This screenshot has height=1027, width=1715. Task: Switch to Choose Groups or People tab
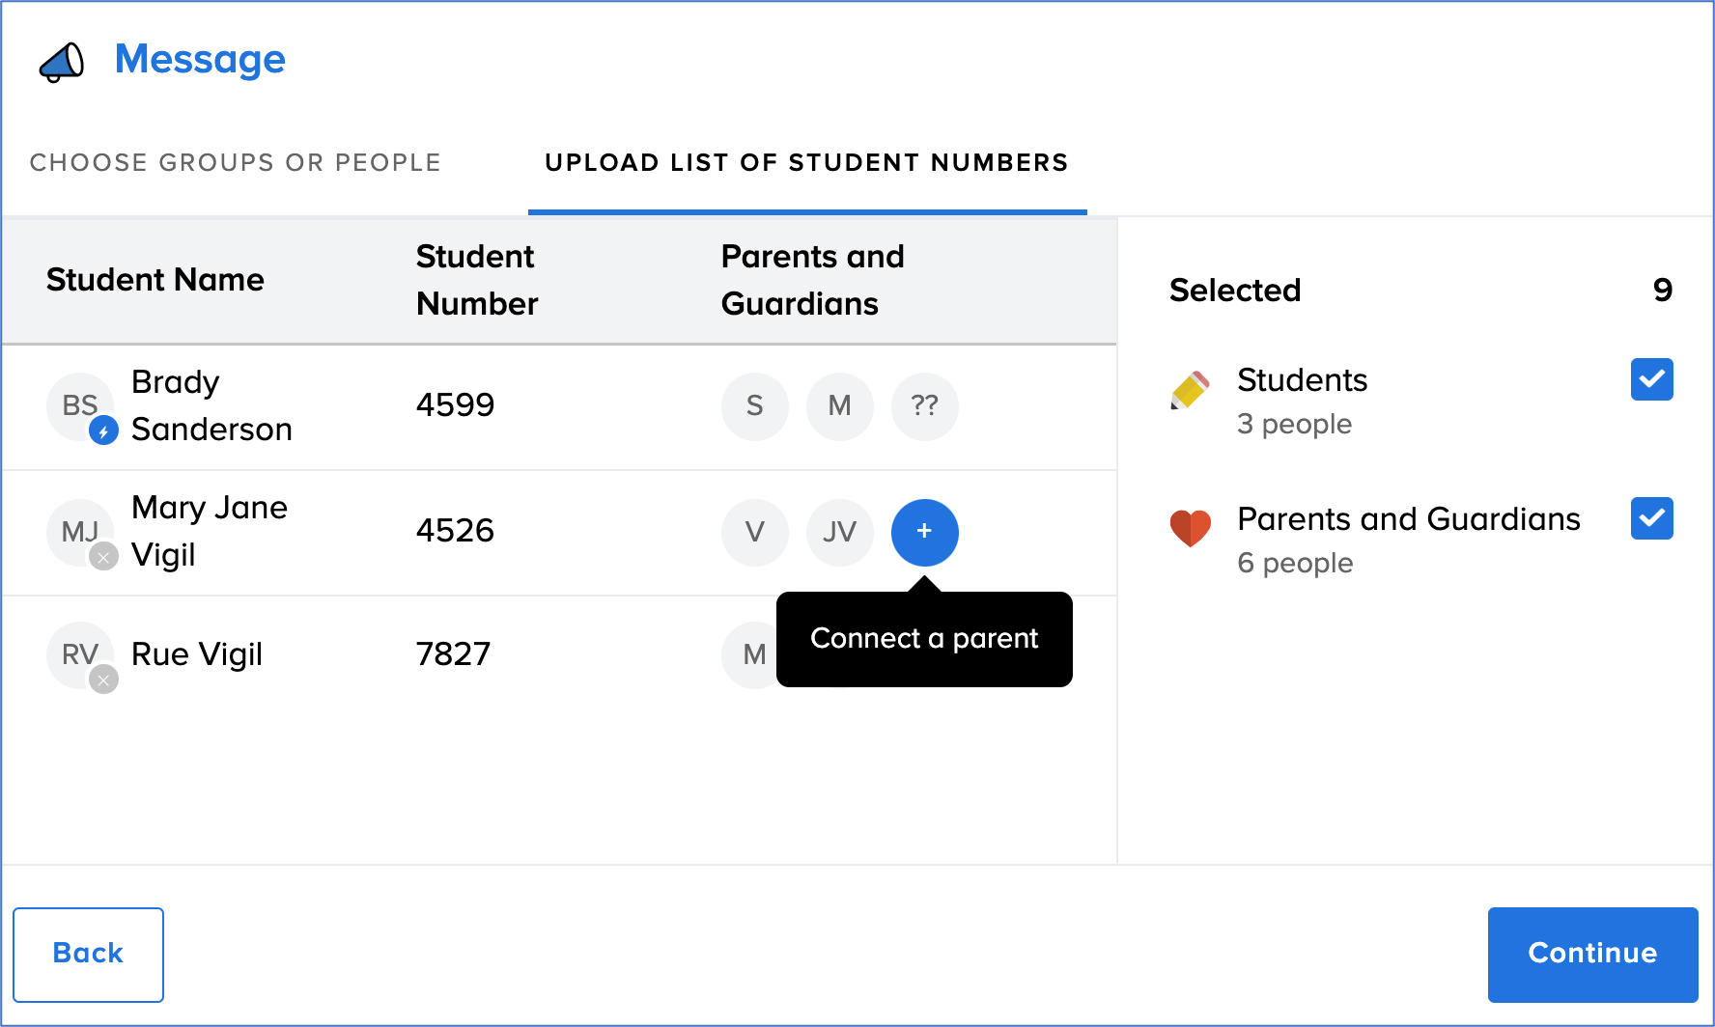tap(236, 162)
